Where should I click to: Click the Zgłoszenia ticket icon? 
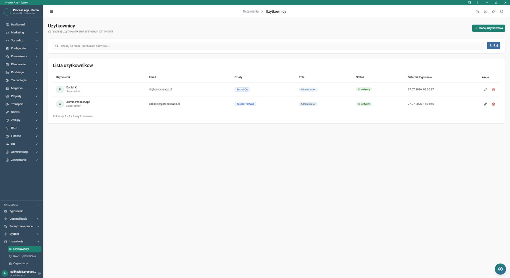point(5,211)
